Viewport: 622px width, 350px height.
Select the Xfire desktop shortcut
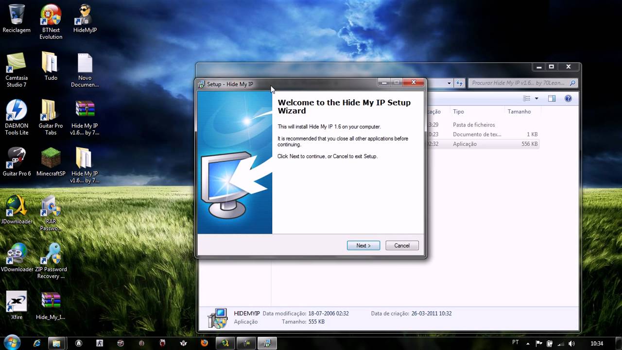17,305
